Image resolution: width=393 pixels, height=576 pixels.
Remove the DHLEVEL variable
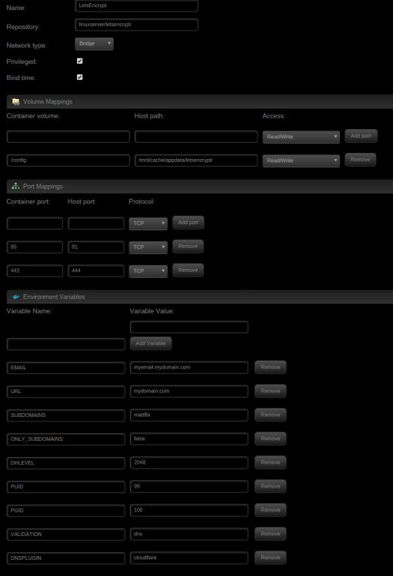271,462
